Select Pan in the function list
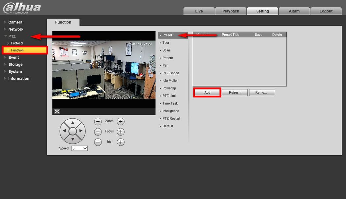The height and width of the screenshot is (199, 346). [165, 65]
